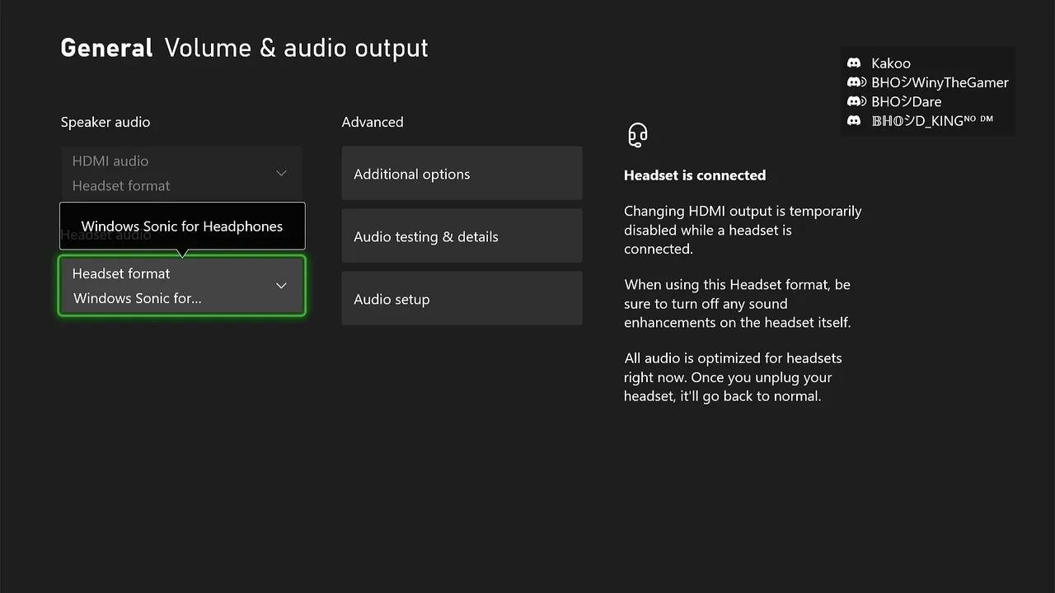Launch Audio setup
1055x593 pixels.
462,299
